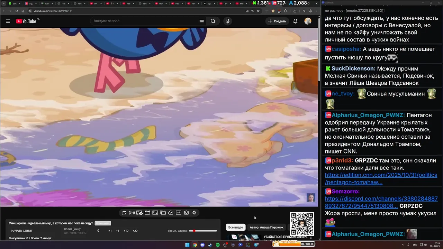Click the Создать button
The width and height of the screenshot is (443, 249).
click(x=277, y=21)
